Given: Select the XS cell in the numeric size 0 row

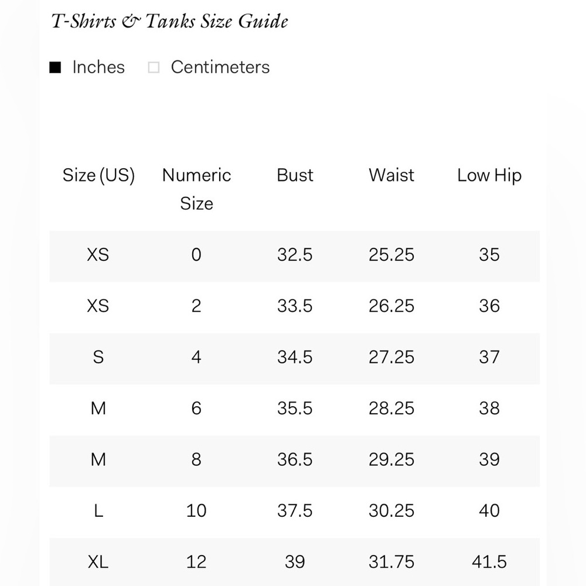Looking at the screenshot, I should click(x=98, y=255).
